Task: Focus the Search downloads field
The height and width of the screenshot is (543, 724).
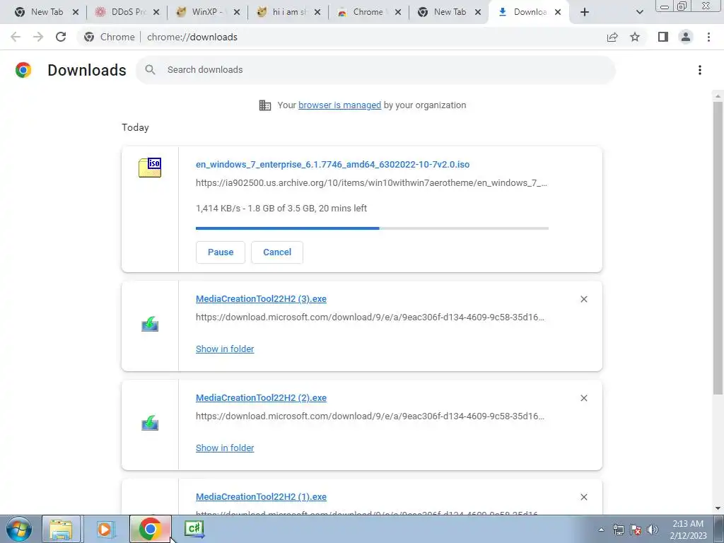Action: click(x=376, y=70)
